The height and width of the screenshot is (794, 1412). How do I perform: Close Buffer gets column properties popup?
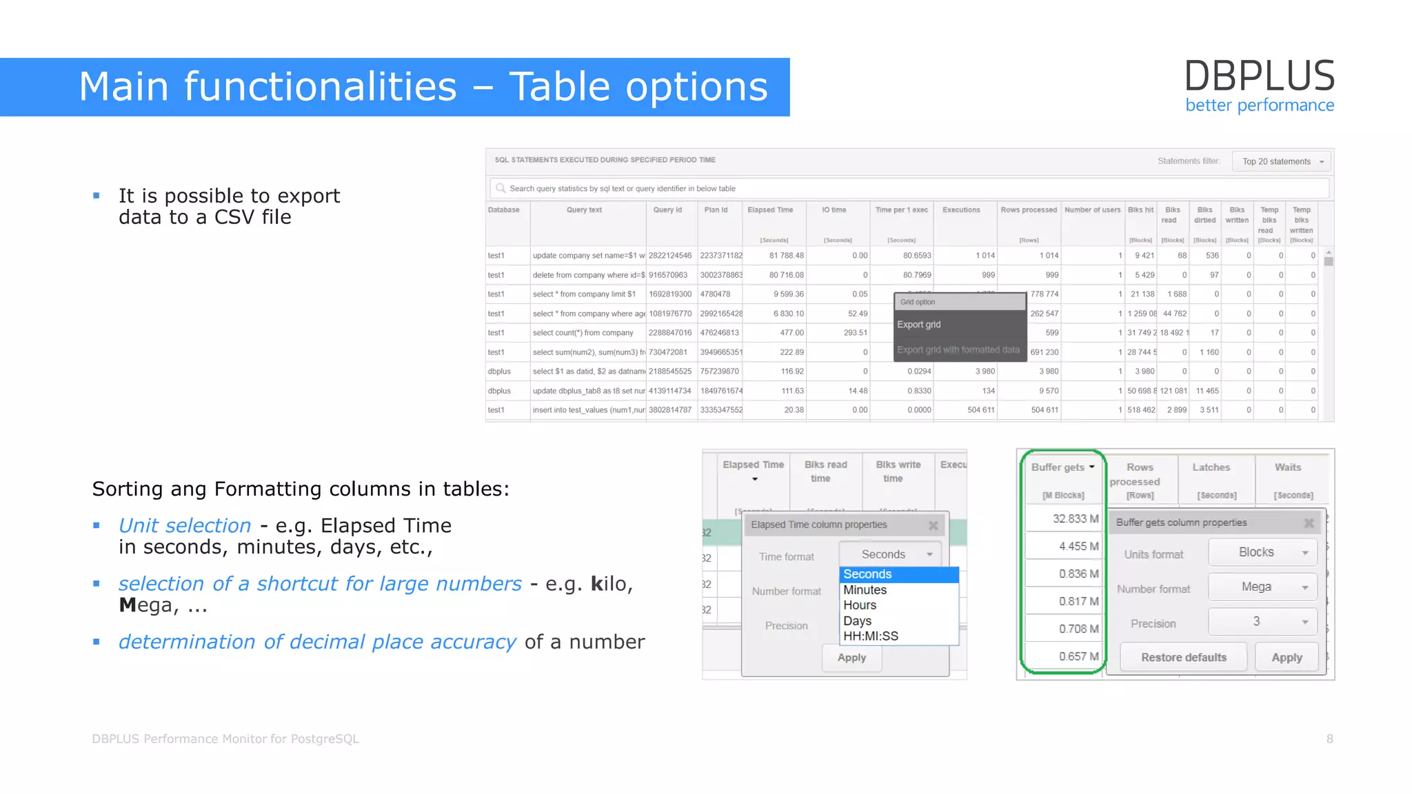[1309, 523]
